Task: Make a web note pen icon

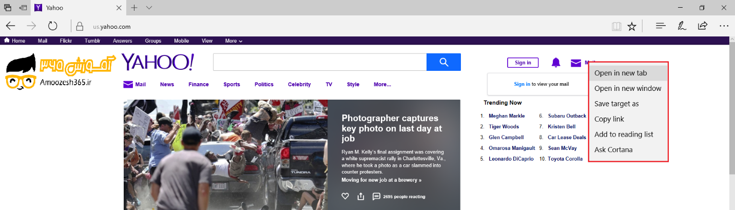Action: pyautogui.click(x=682, y=26)
